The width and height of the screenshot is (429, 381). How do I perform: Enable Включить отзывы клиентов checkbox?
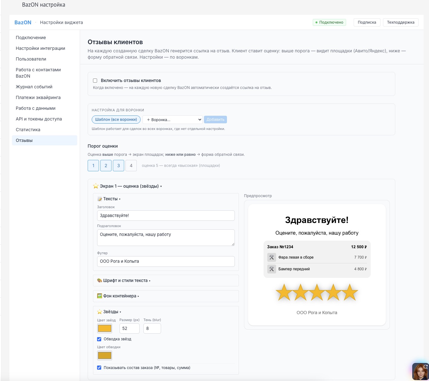(x=95, y=81)
